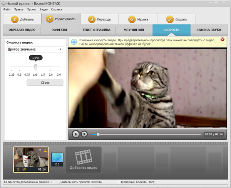Screen dimensions: 231x188
Task: Switch to ЭФФЕКТЫ sub-tab
Action: pyautogui.click(x=59, y=30)
